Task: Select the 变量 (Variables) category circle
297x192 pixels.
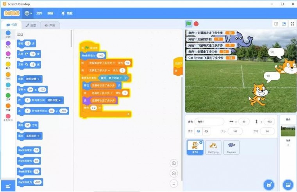Action: pyautogui.click(x=8, y=106)
